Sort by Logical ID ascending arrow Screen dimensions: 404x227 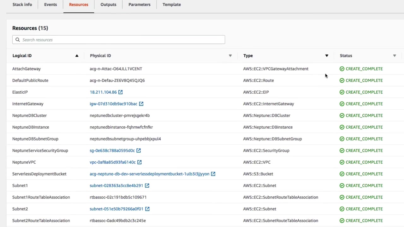pyautogui.click(x=77, y=56)
